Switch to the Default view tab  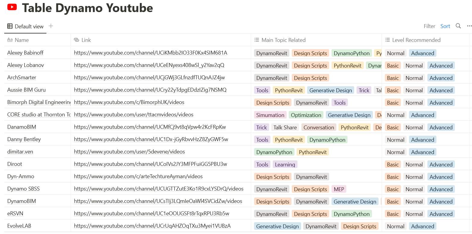29,26
